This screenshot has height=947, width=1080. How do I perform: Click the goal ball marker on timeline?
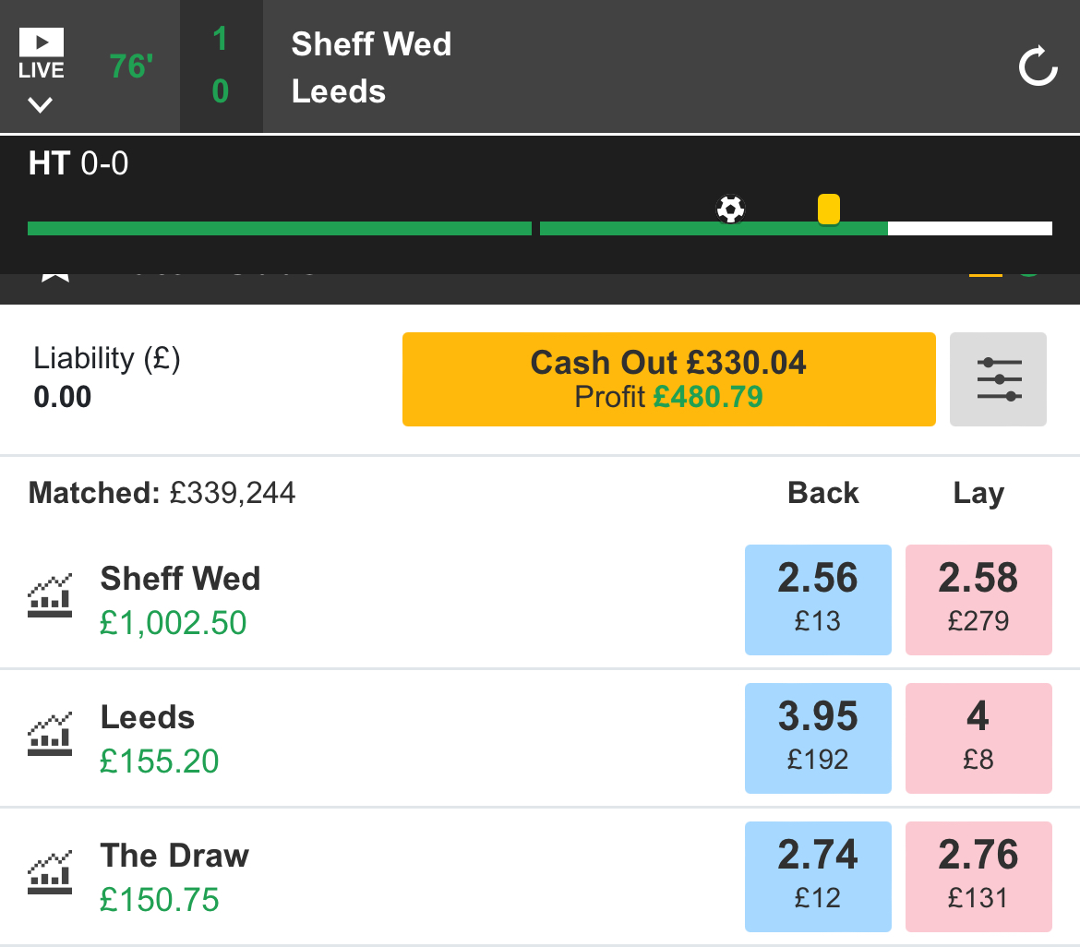point(731,210)
